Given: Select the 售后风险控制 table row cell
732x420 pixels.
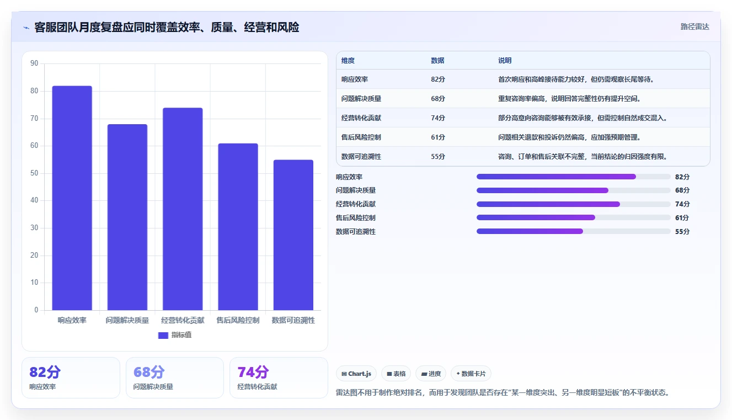Looking at the screenshot, I should (361, 137).
